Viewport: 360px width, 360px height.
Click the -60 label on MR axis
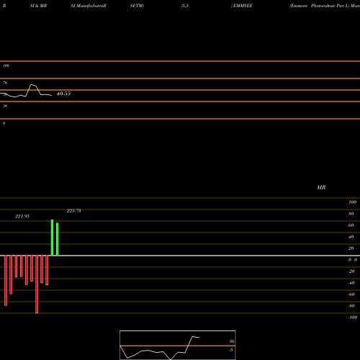tap(351, 294)
